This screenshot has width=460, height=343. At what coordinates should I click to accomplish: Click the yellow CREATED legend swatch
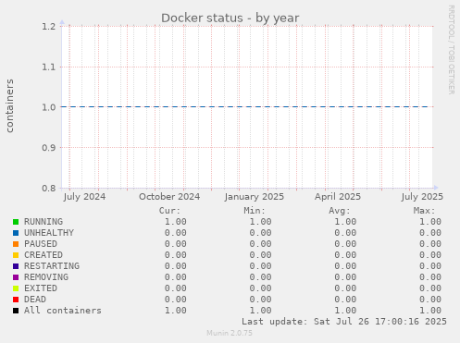coord(16,255)
